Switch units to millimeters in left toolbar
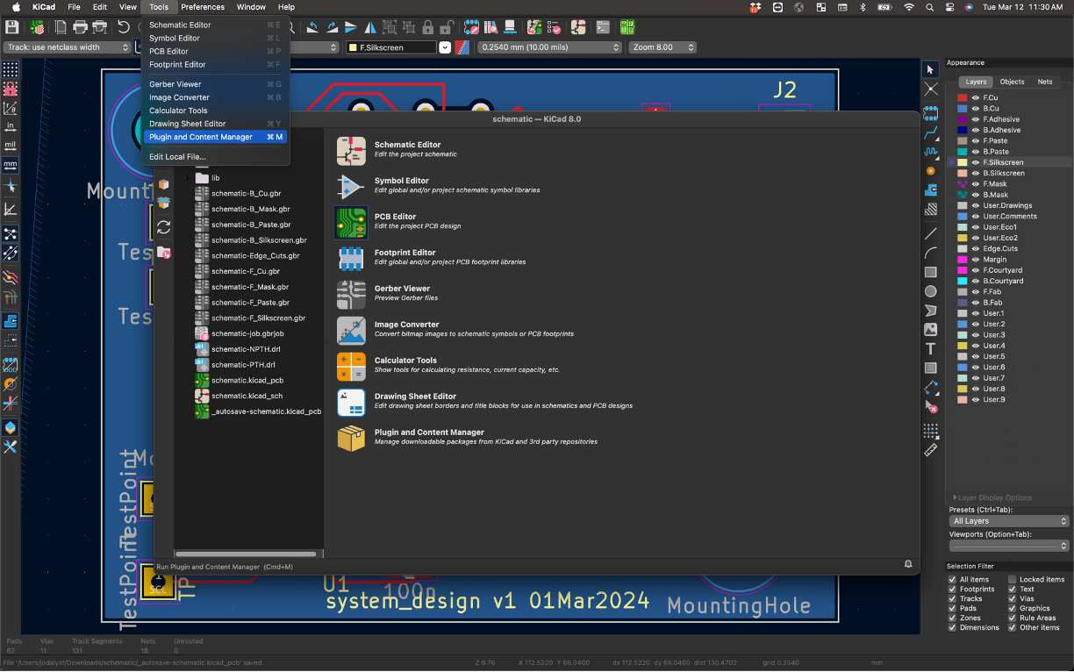The image size is (1074, 672). point(11,165)
